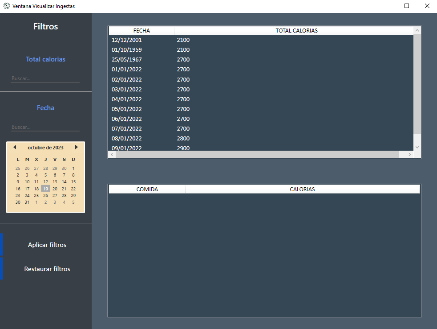
Task: Click the next month arrow on the calendar
Action: pyautogui.click(x=76, y=147)
